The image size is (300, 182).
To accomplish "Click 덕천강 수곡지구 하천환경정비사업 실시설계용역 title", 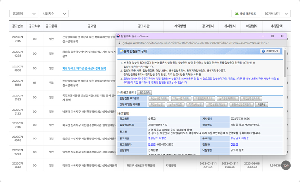I will pos(90,165).
